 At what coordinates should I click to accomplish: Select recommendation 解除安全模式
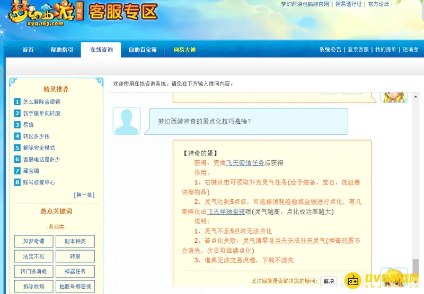[x=39, y=148]
